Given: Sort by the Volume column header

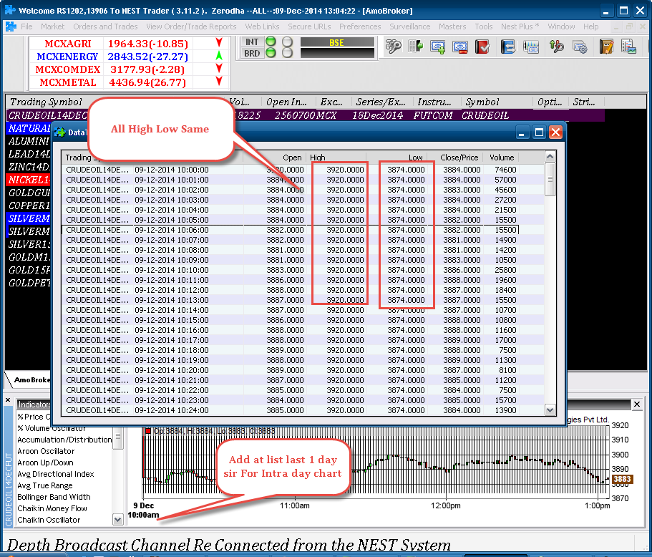Looking at the screenshot, I should [502, 158].
